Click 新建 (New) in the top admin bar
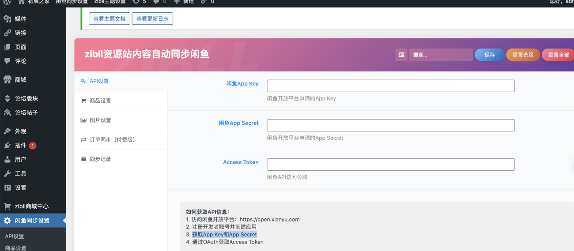The width and height of the screenshot is (574, 251). coord(184,2)
